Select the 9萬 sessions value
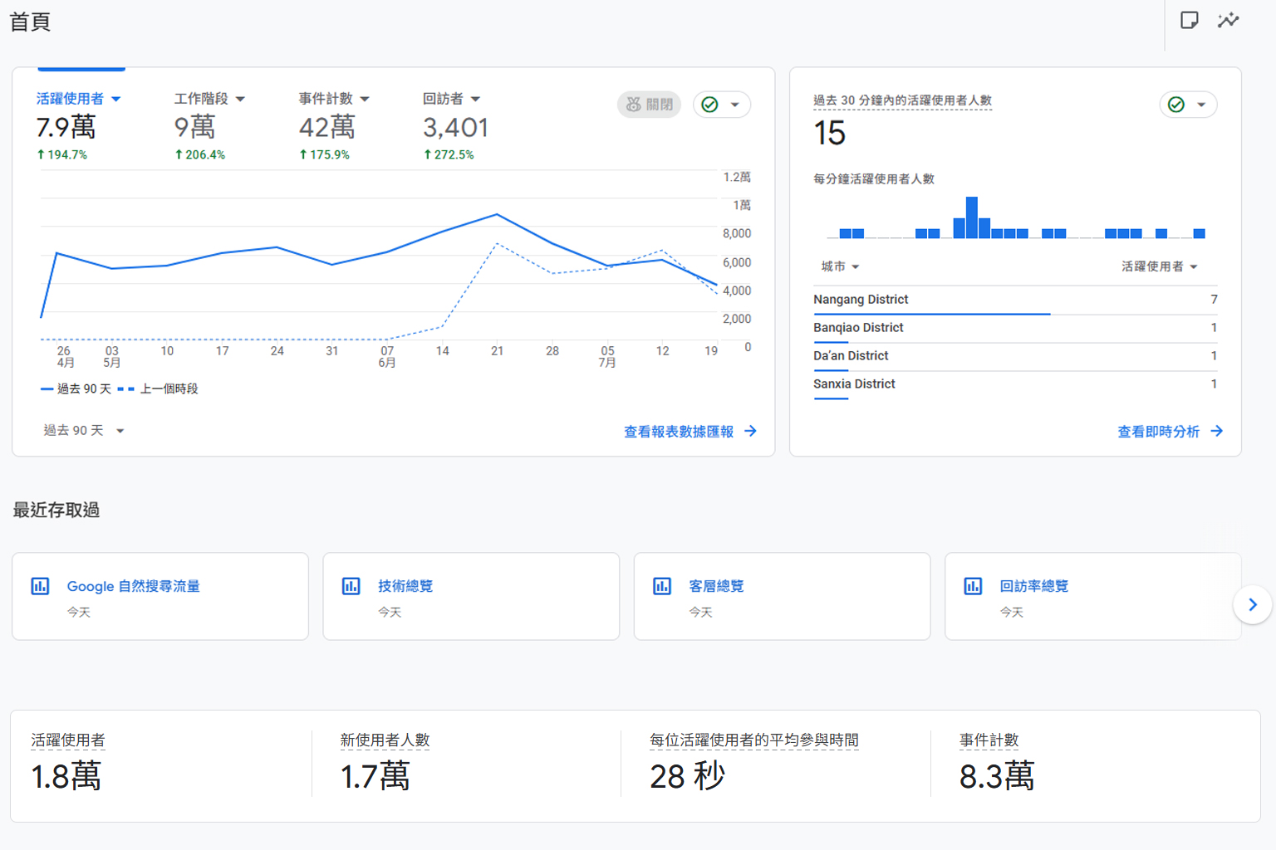The image size is (1276, 850). point(194,127)
